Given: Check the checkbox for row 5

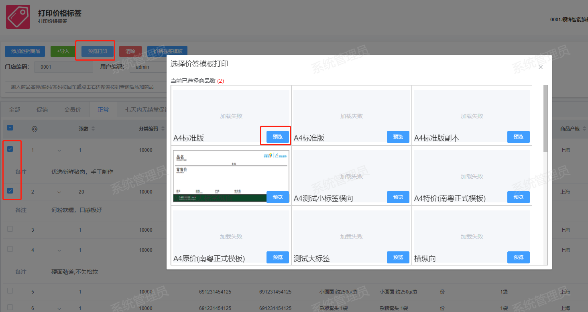Looking at the screenshot, I should pos(10,291).
